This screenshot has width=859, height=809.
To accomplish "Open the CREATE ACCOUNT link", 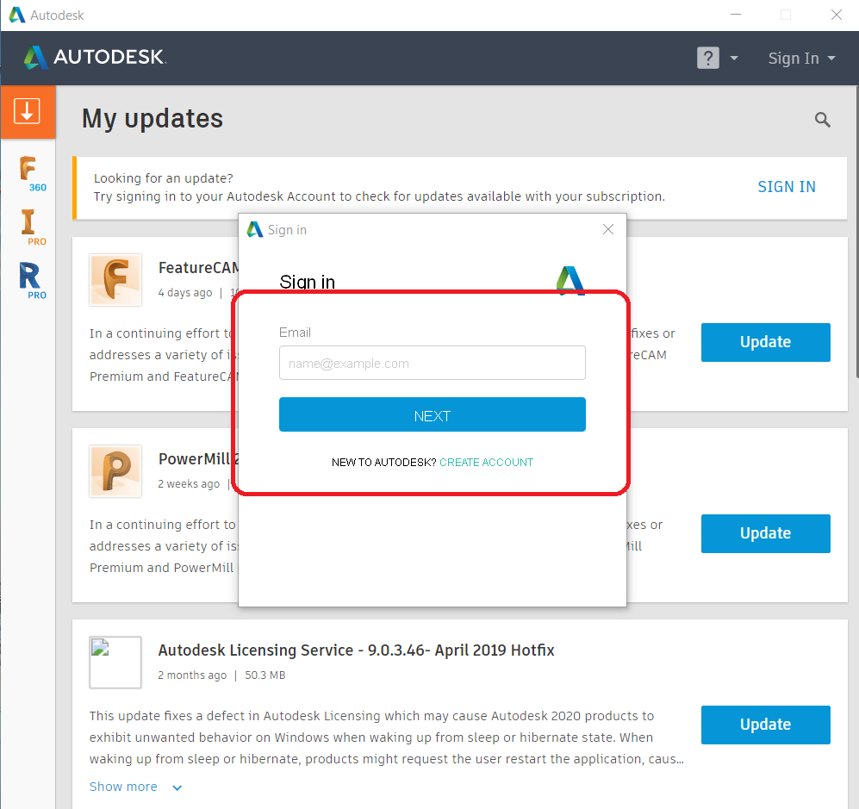I will pyautogui.click(x=486, y=462).
